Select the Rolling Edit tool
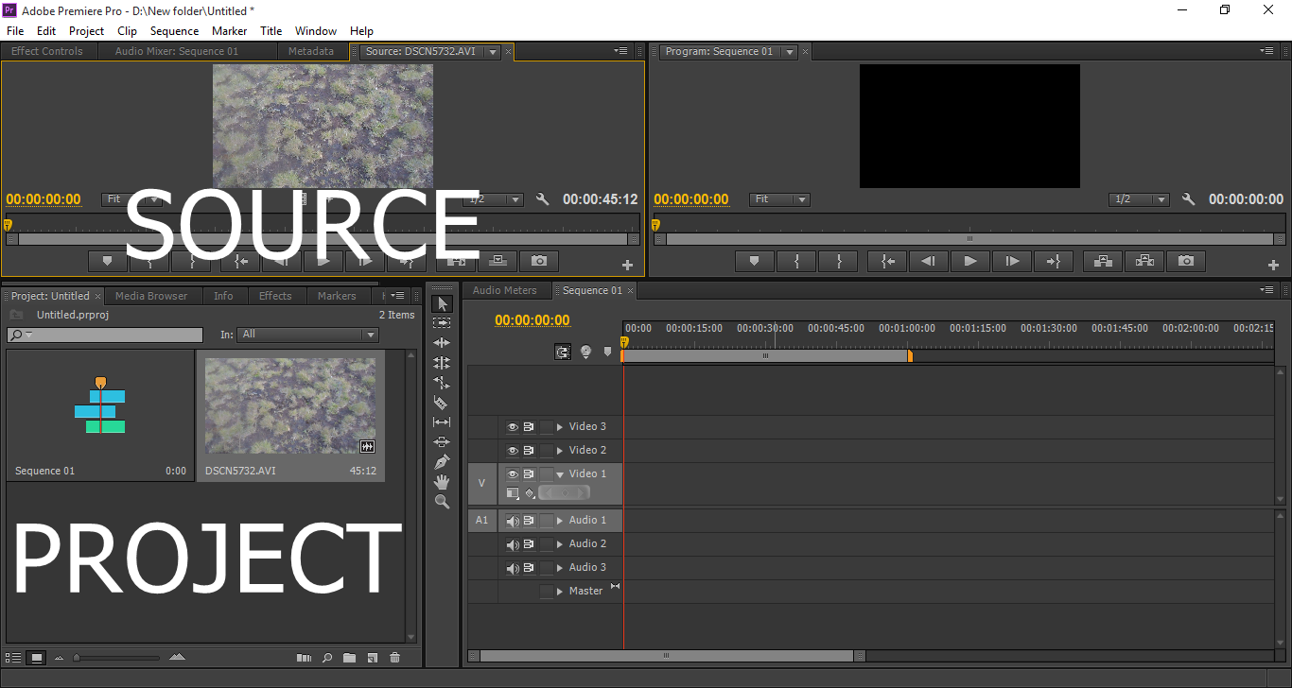The width and height of the screenshot is (1292, 688). [442, 363]
